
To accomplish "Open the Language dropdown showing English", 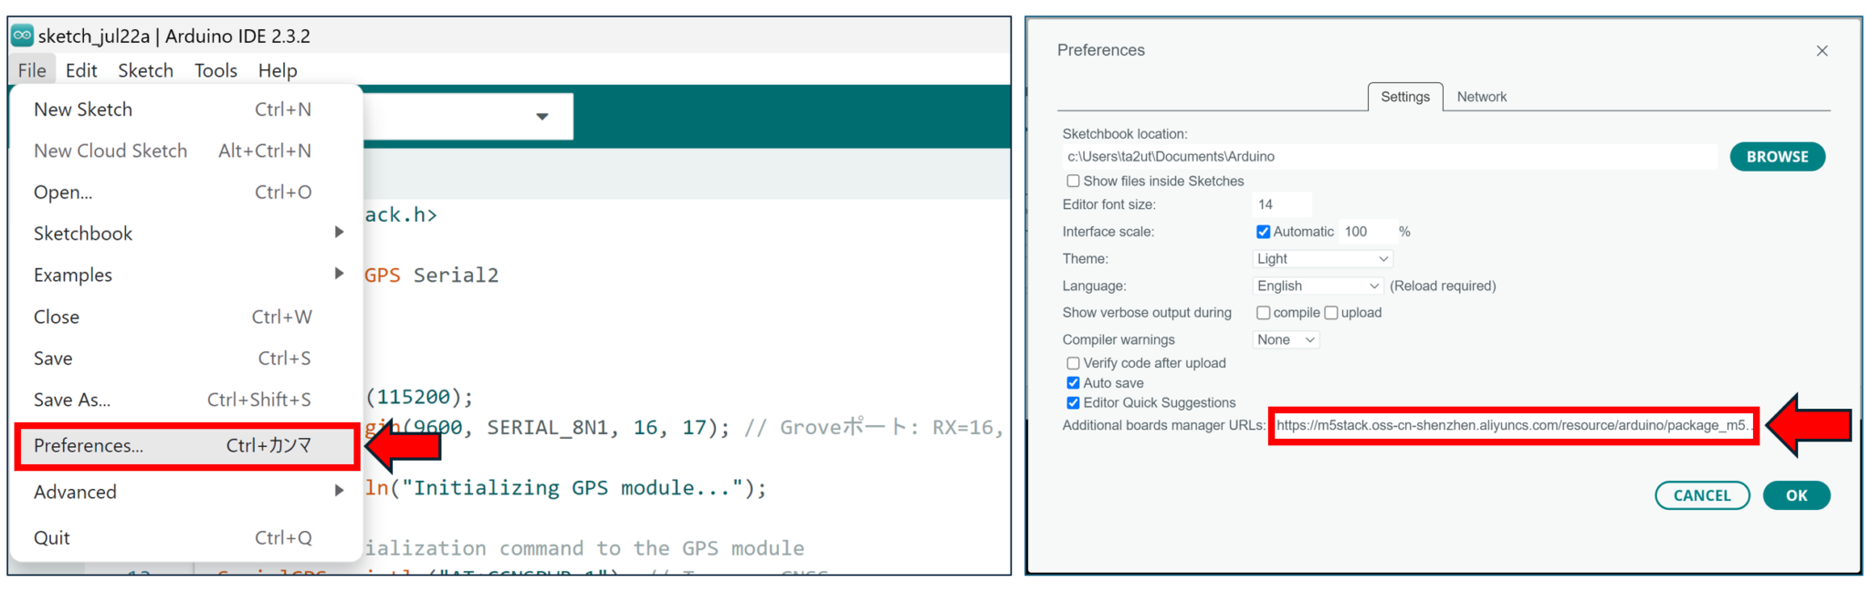I will point(1317,286).
